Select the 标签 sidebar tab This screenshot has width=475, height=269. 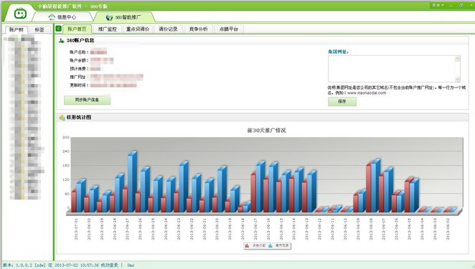coord(39,29)
